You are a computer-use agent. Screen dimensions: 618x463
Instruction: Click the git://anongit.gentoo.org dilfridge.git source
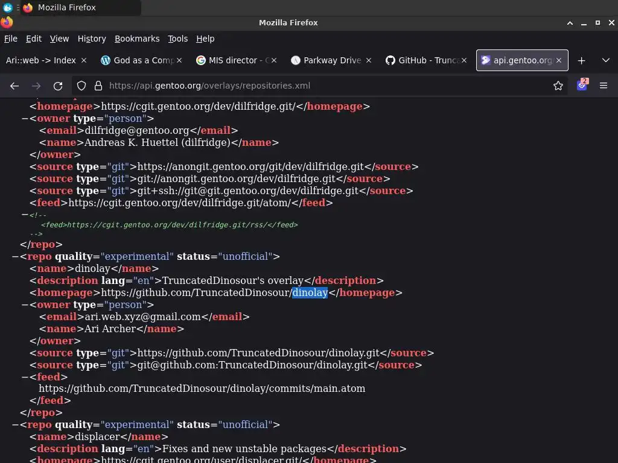(237, 178)
